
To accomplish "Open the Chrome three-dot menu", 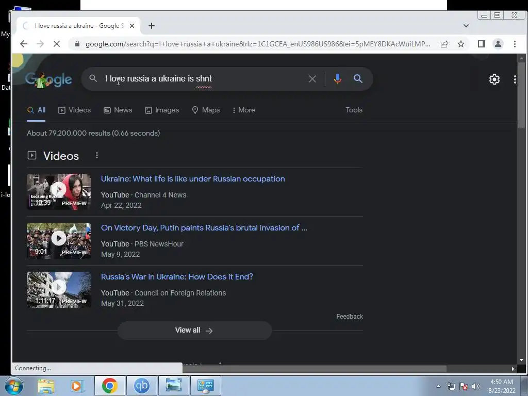I will coord(515,44).
